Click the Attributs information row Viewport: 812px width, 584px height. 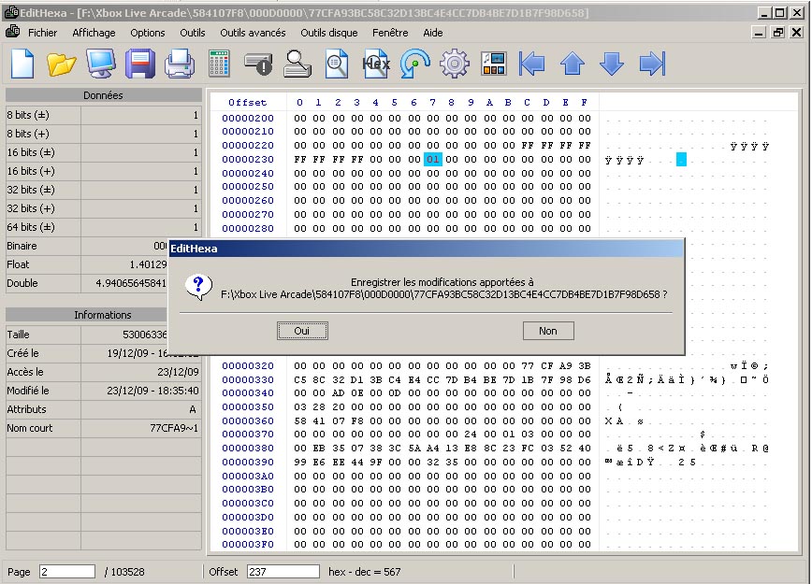tap(103, 409)
